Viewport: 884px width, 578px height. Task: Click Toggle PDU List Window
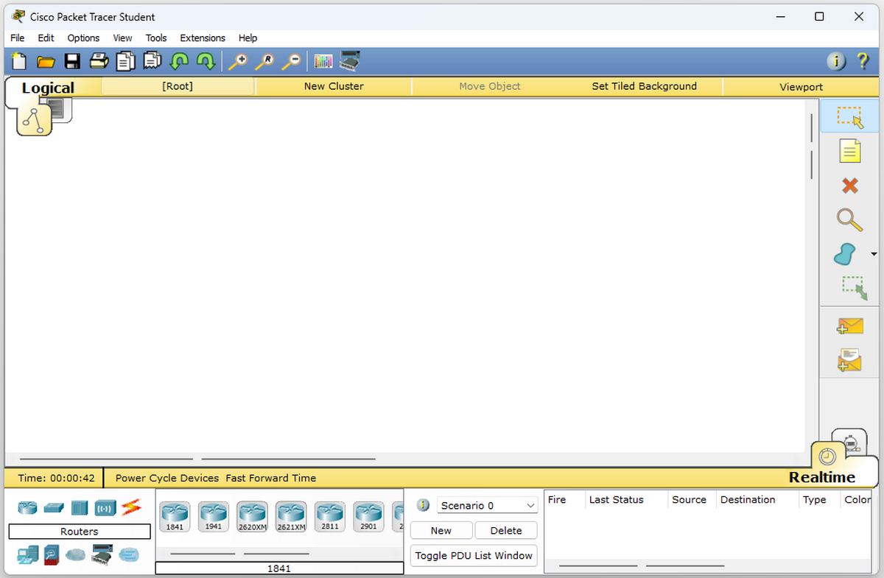(x=474, y=555)
